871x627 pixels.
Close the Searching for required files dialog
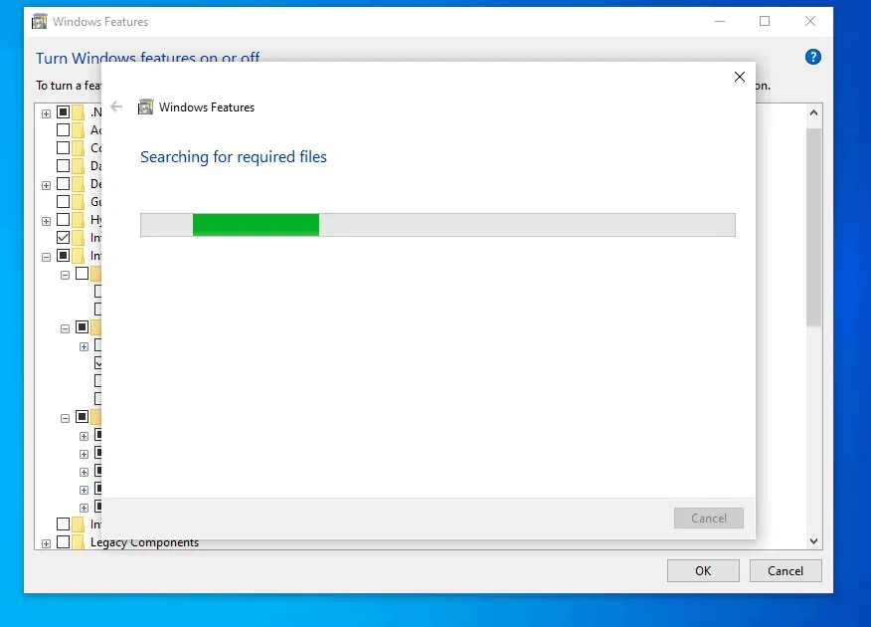740,77
